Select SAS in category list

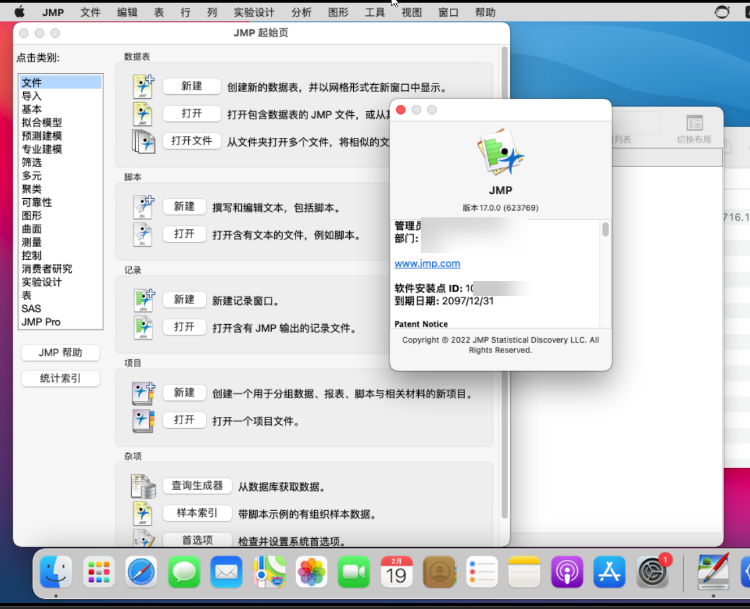60,309
